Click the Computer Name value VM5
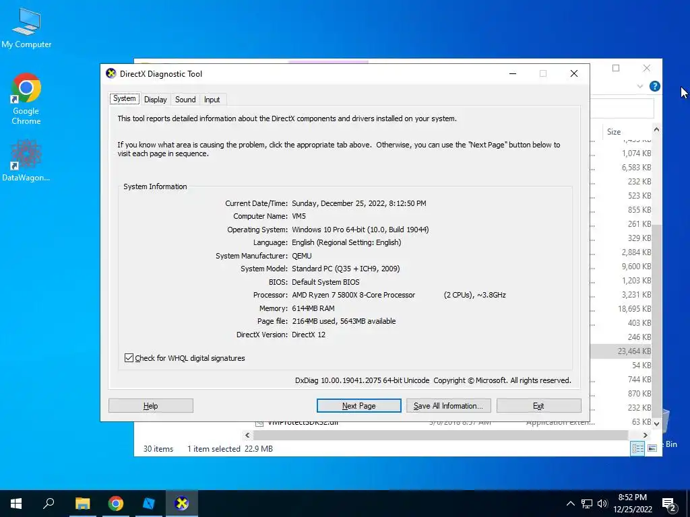This screenshot has height=517, width=690. (x=299, y=216)
